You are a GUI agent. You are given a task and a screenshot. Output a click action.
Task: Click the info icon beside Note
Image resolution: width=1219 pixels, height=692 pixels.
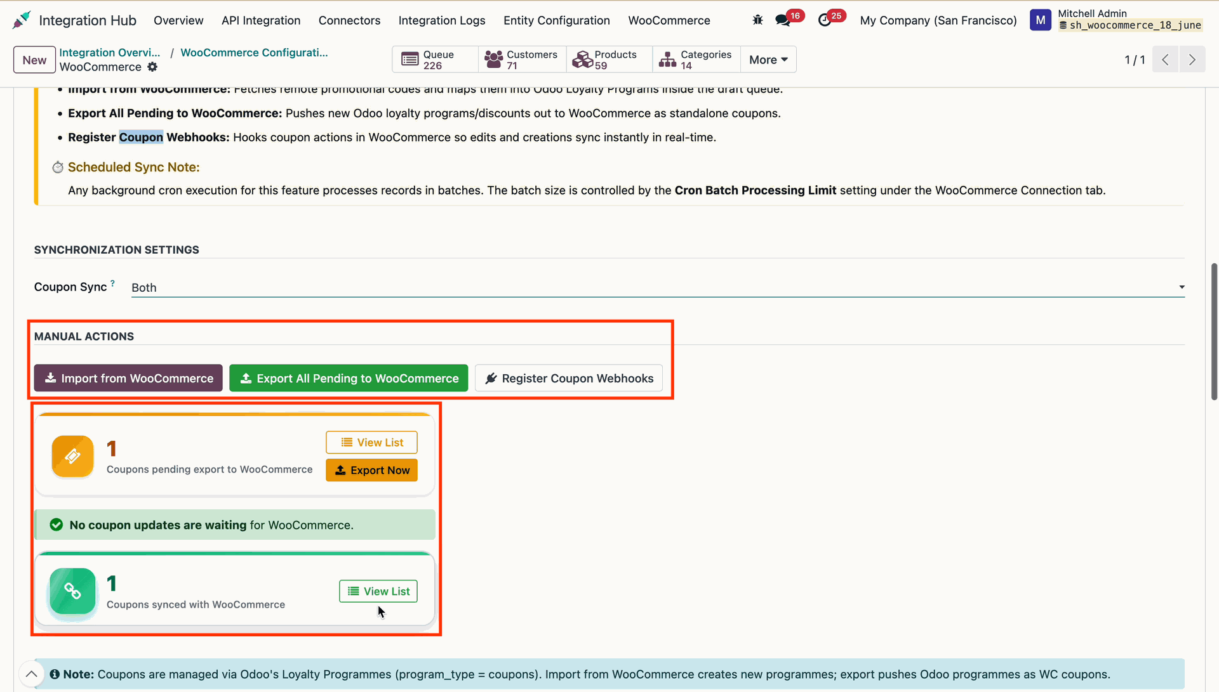[55, 674]
